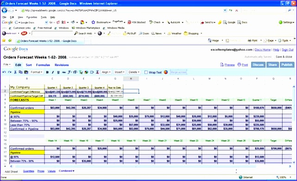
Task: Apply bold formatting
Action: click(47, 72)
